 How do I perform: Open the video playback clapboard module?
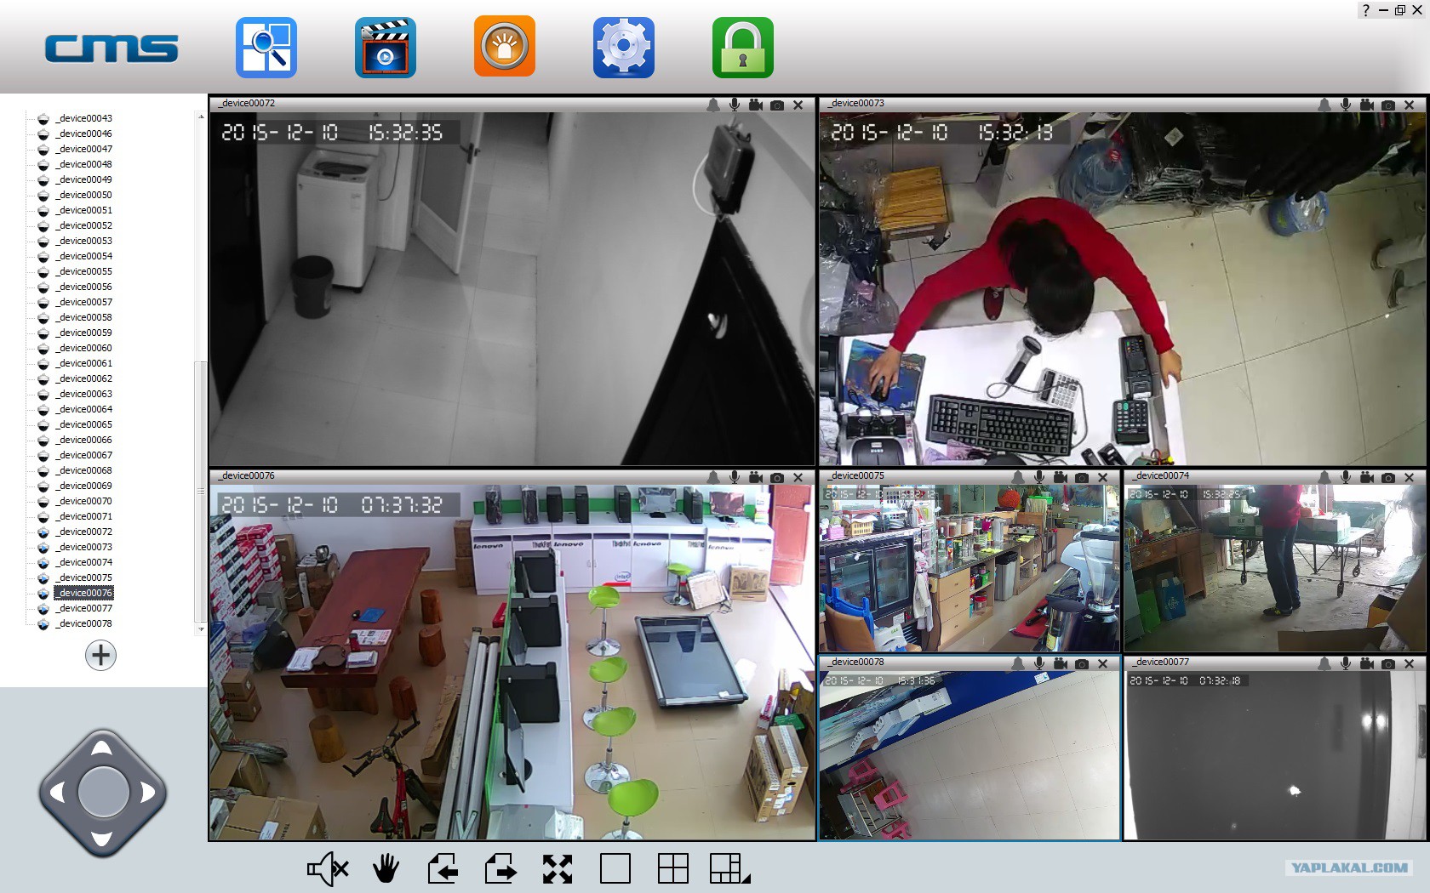click(386, 48)
